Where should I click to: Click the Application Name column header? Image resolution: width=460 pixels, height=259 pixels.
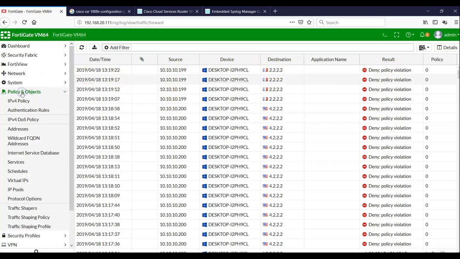pyautogui.click(x=329, y=59)
